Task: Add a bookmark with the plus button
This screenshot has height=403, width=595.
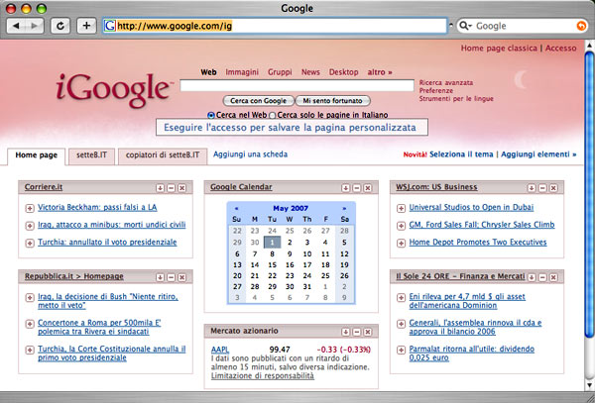Action: pos(86,26)
